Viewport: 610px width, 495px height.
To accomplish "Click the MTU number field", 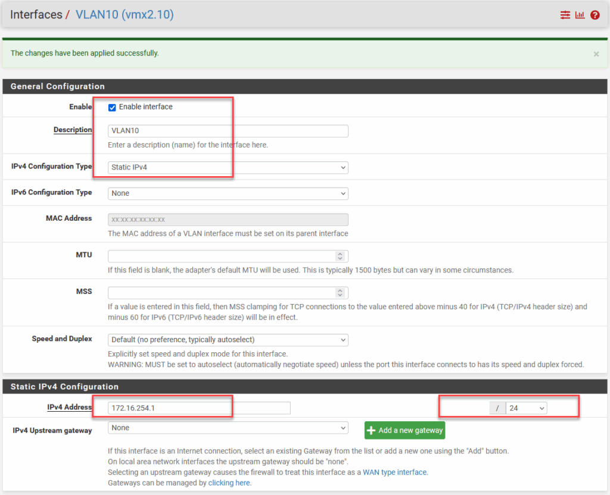I will pyautogui.click(x=222, y=256).
